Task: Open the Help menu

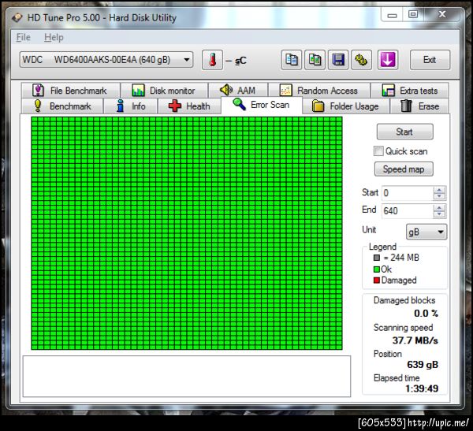Action: click(x=54, y=37)
